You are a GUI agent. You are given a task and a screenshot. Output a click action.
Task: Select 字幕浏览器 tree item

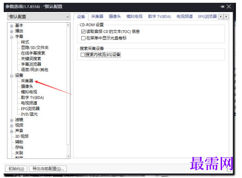[x=31, y=64]
